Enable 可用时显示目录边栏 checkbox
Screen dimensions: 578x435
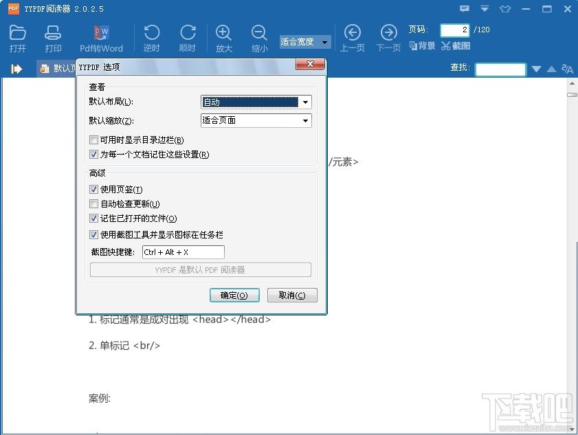pos(93,140)
